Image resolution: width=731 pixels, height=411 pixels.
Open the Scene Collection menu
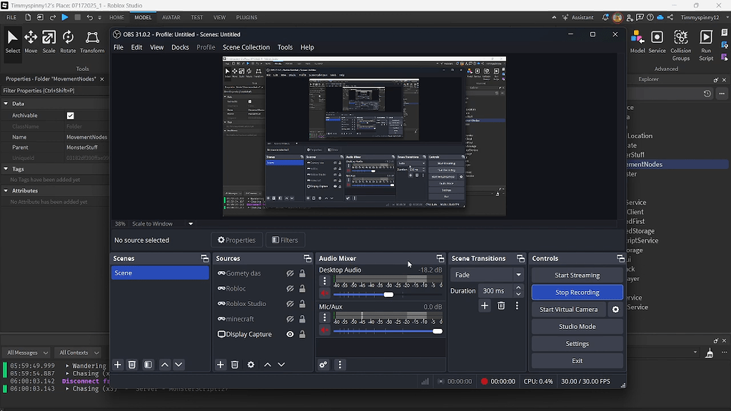[246, 47]
